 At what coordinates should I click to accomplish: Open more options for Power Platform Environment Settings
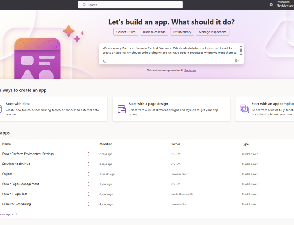tap(88, 154)
